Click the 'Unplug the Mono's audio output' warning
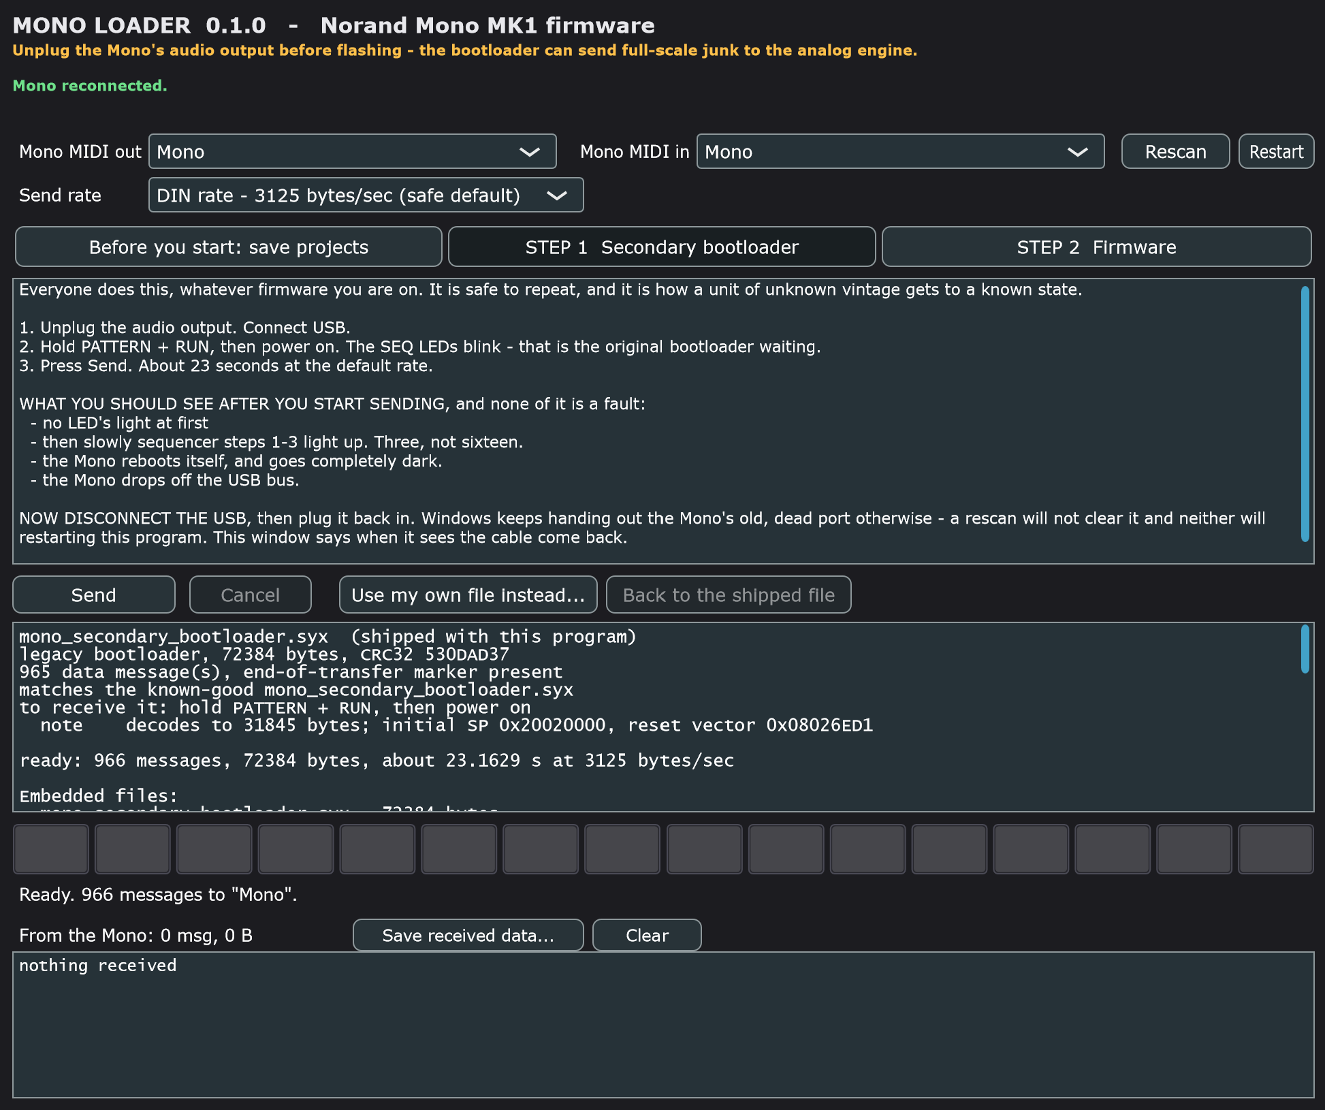The height and width of the screenshot is (1110, 1325). (x=465, y=50)
